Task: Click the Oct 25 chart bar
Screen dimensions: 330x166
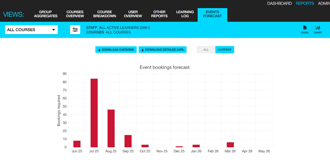Action: point(145,146)
